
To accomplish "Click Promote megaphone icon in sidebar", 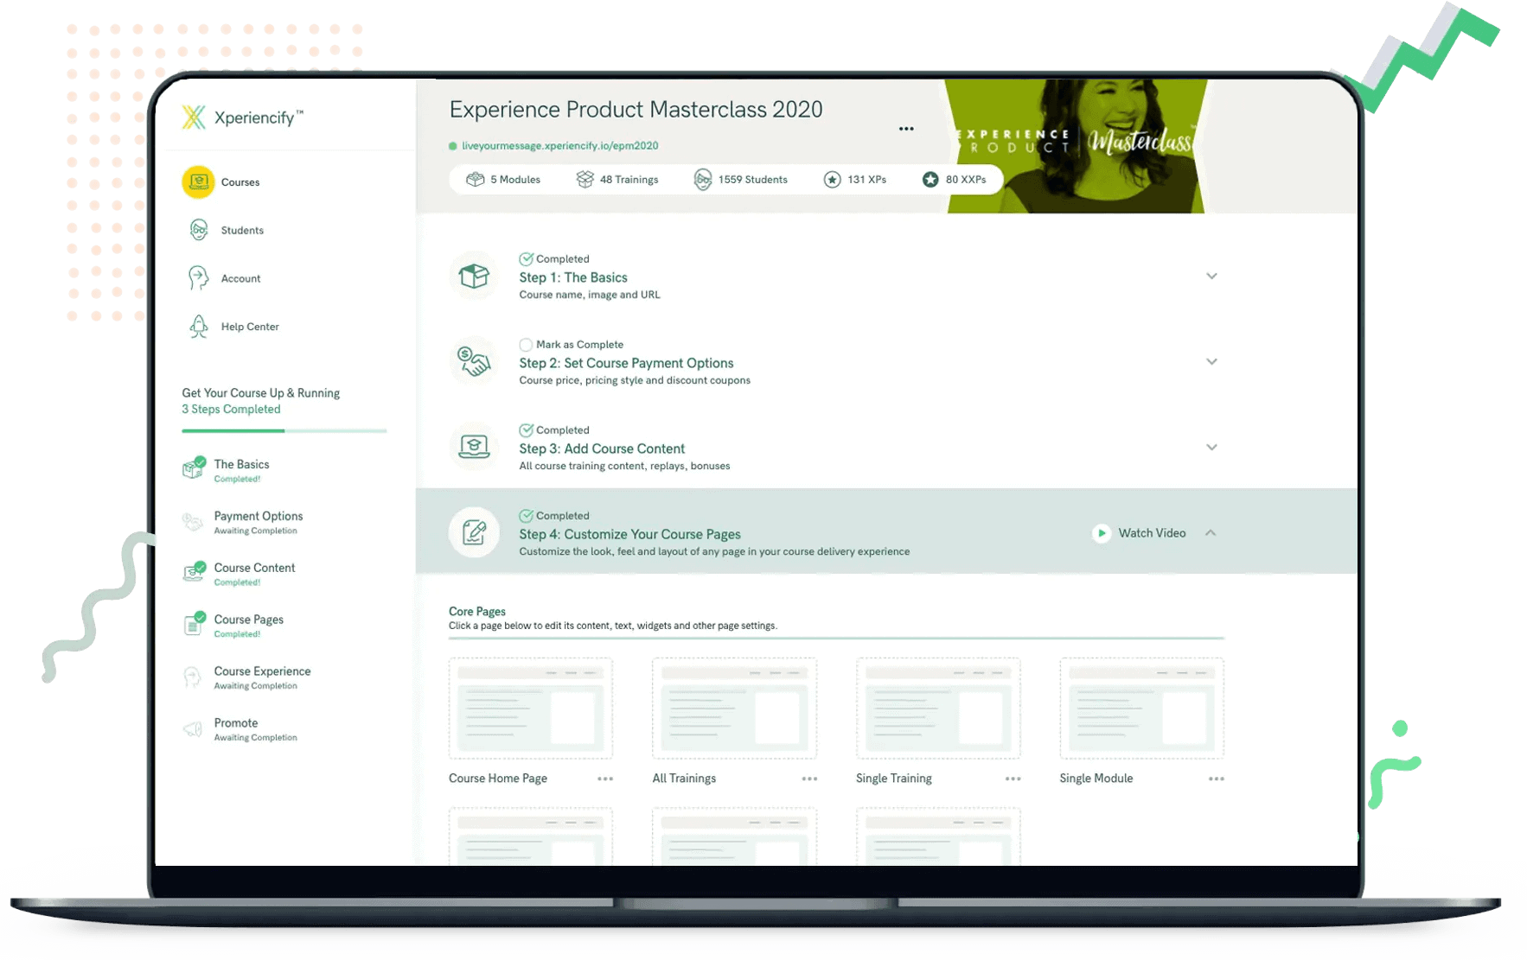I will (192, 729).
